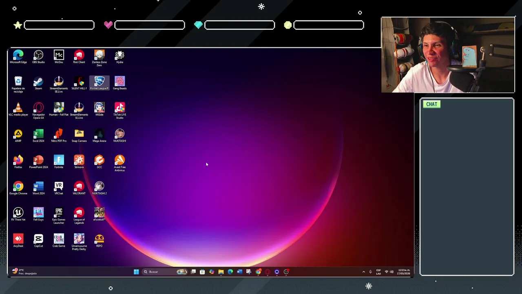
Task: Select the Papelera de reciclaje icon
Action: (x=18, y=84)
